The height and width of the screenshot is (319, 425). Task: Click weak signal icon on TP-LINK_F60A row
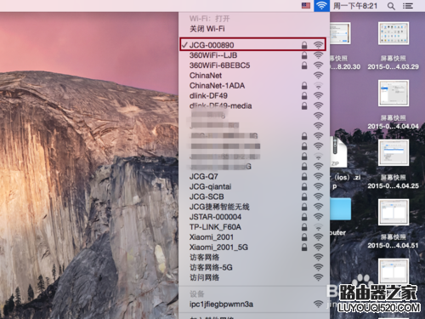pos(319,227)
